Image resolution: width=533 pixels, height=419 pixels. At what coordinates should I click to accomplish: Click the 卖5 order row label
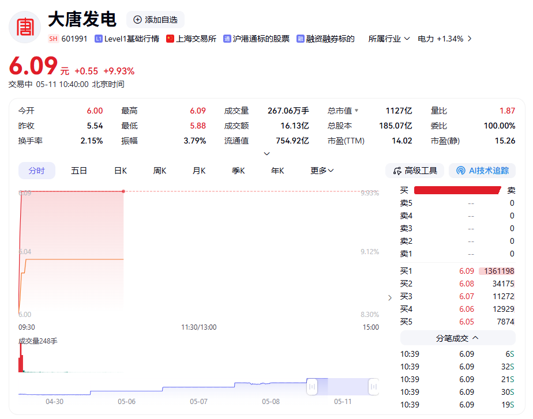pyautogui.click(x=406, y=203)
